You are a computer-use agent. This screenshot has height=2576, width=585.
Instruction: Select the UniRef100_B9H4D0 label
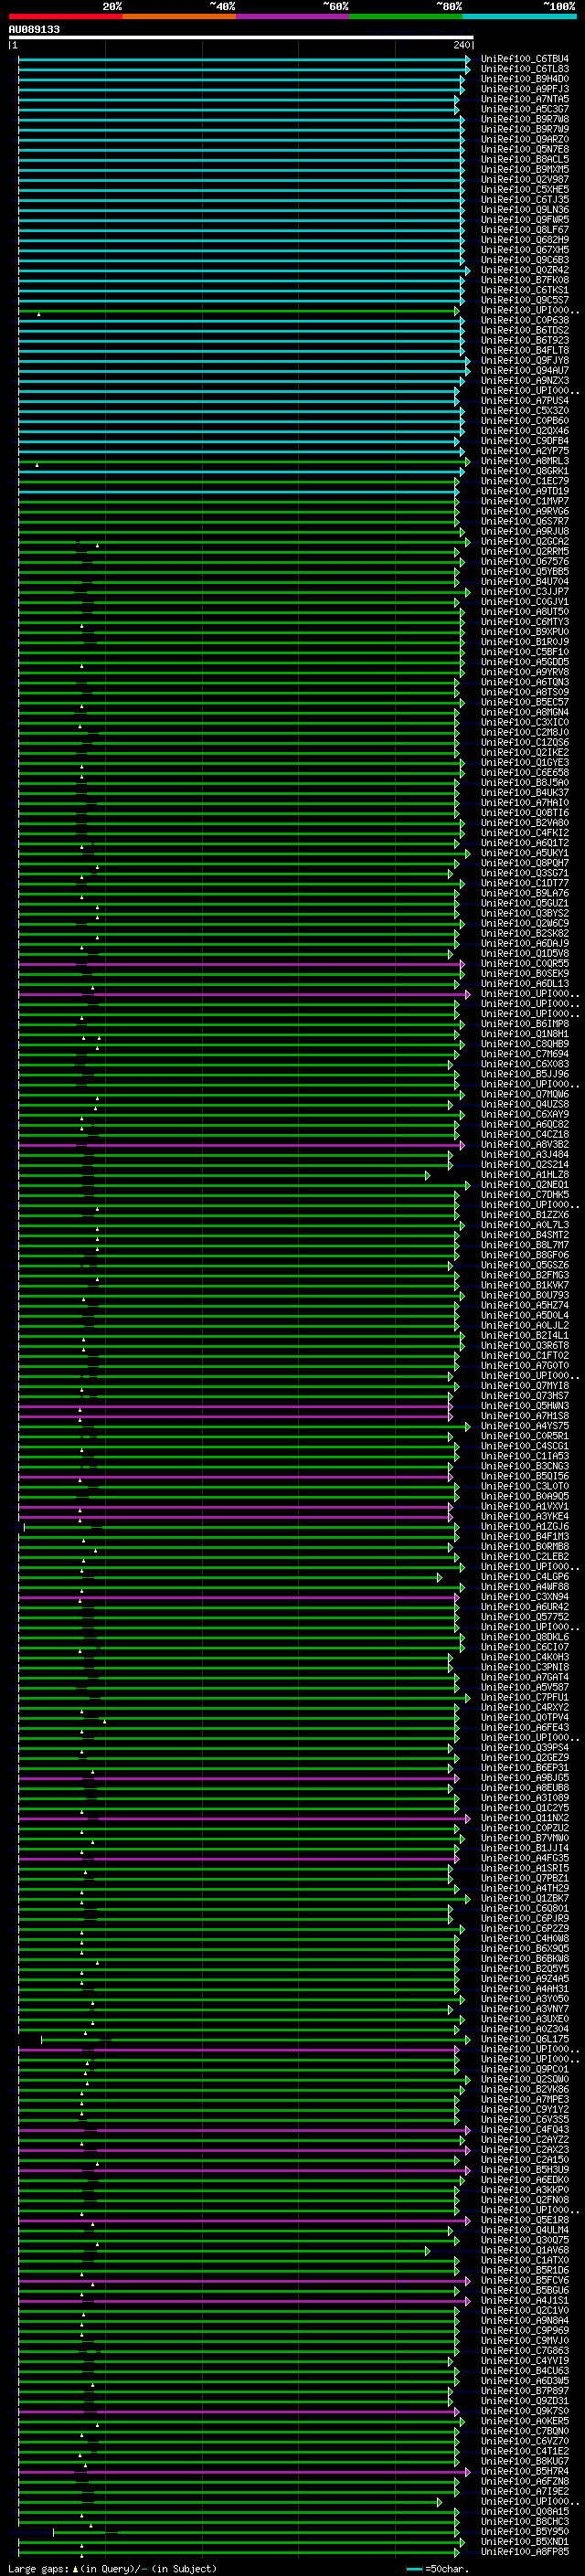pyautogui.click(x=524, y=79)
